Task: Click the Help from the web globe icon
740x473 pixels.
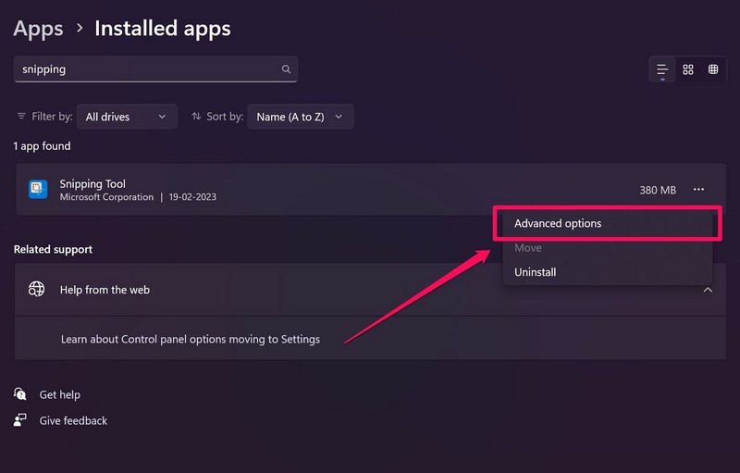Action: coord(37,290)
